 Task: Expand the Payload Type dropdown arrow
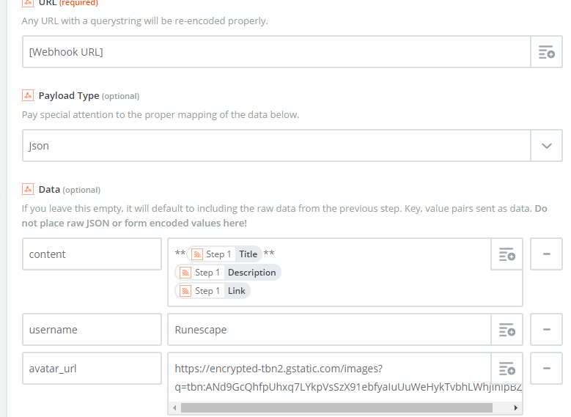(546, 146)
